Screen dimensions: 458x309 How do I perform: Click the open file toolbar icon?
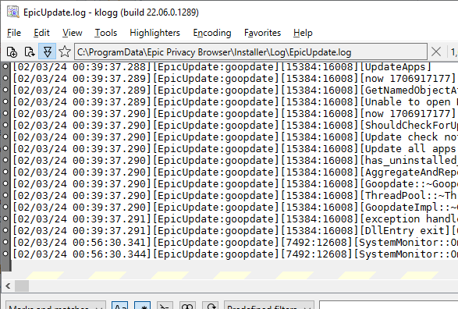pos(12,52)
